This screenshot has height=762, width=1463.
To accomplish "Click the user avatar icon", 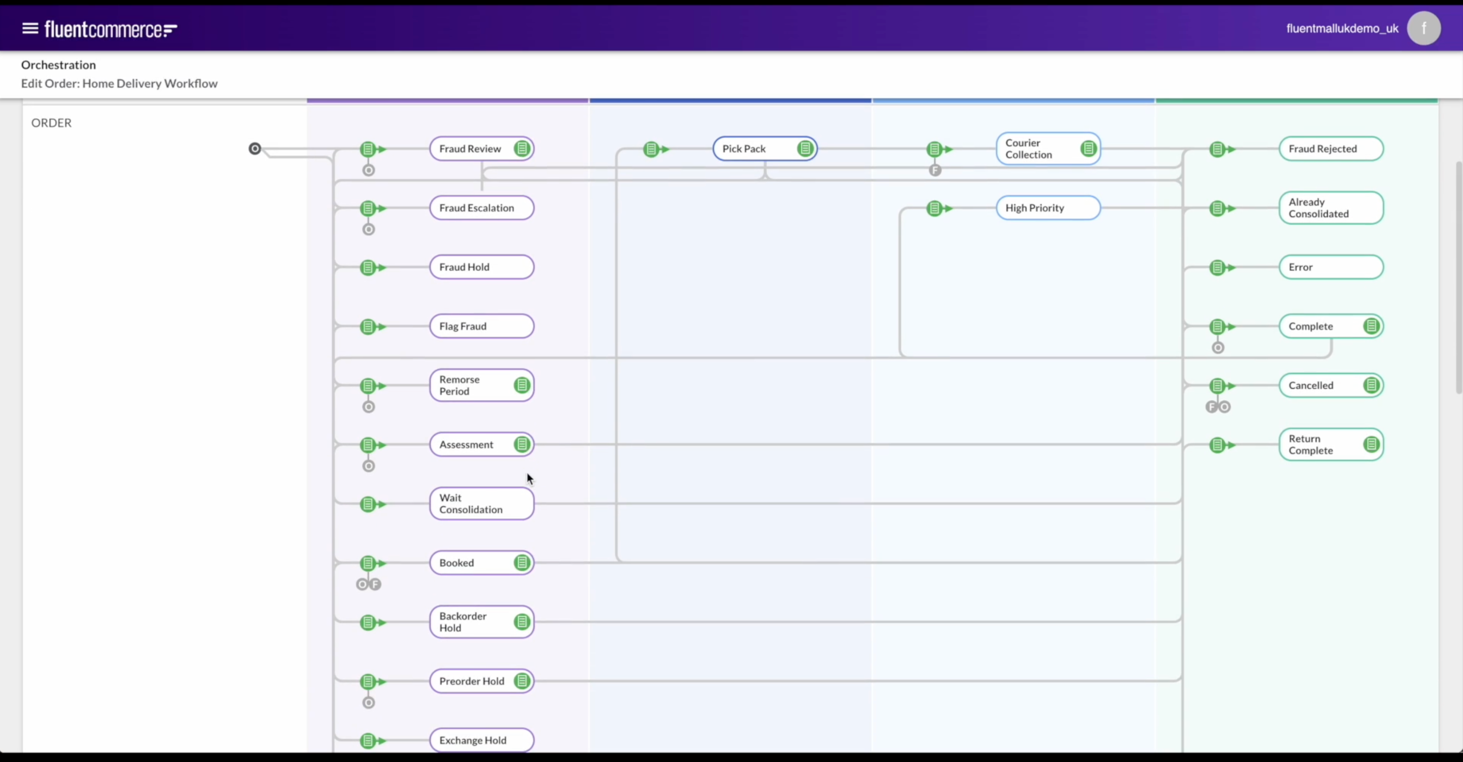I will (x=1423, y=28).
